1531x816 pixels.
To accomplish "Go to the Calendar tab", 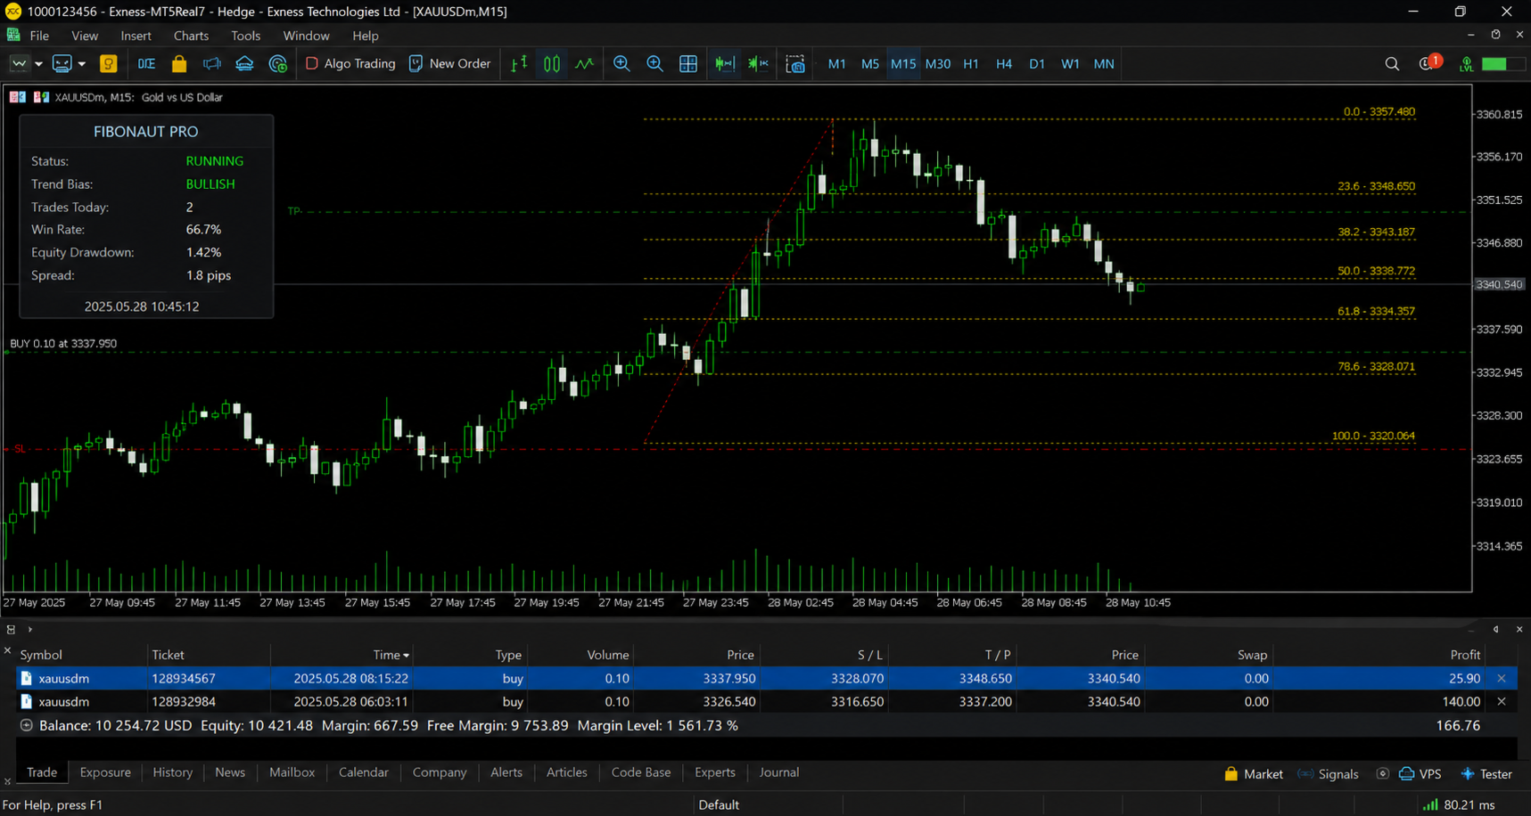I will pos(364,772).
